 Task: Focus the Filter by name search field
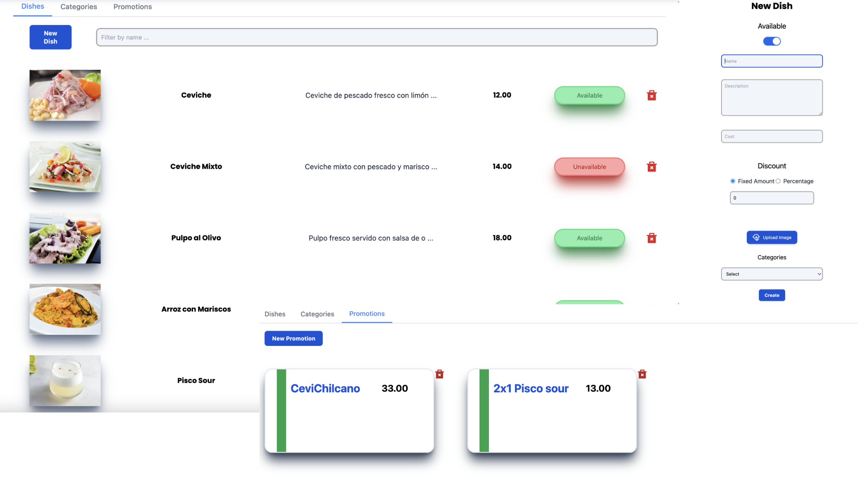pos(377,37)
